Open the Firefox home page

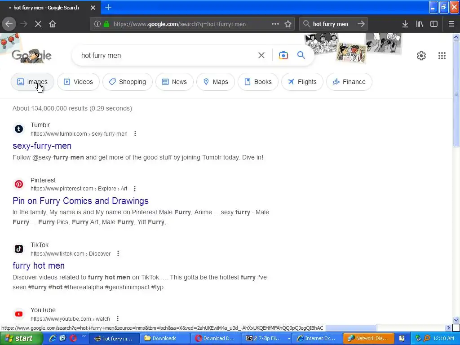pyautogui.click(x=53, y=24)
